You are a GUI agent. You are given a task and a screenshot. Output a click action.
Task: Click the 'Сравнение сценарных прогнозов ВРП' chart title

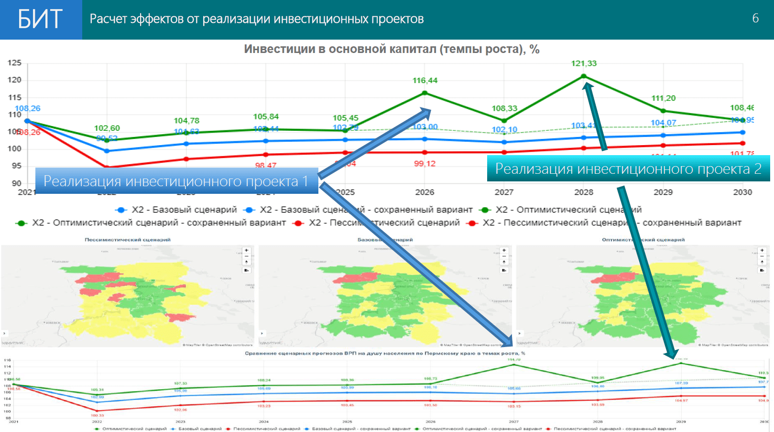(x=385, y=353)
